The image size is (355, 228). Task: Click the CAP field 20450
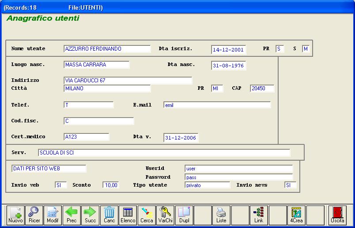tap(262, 88)
